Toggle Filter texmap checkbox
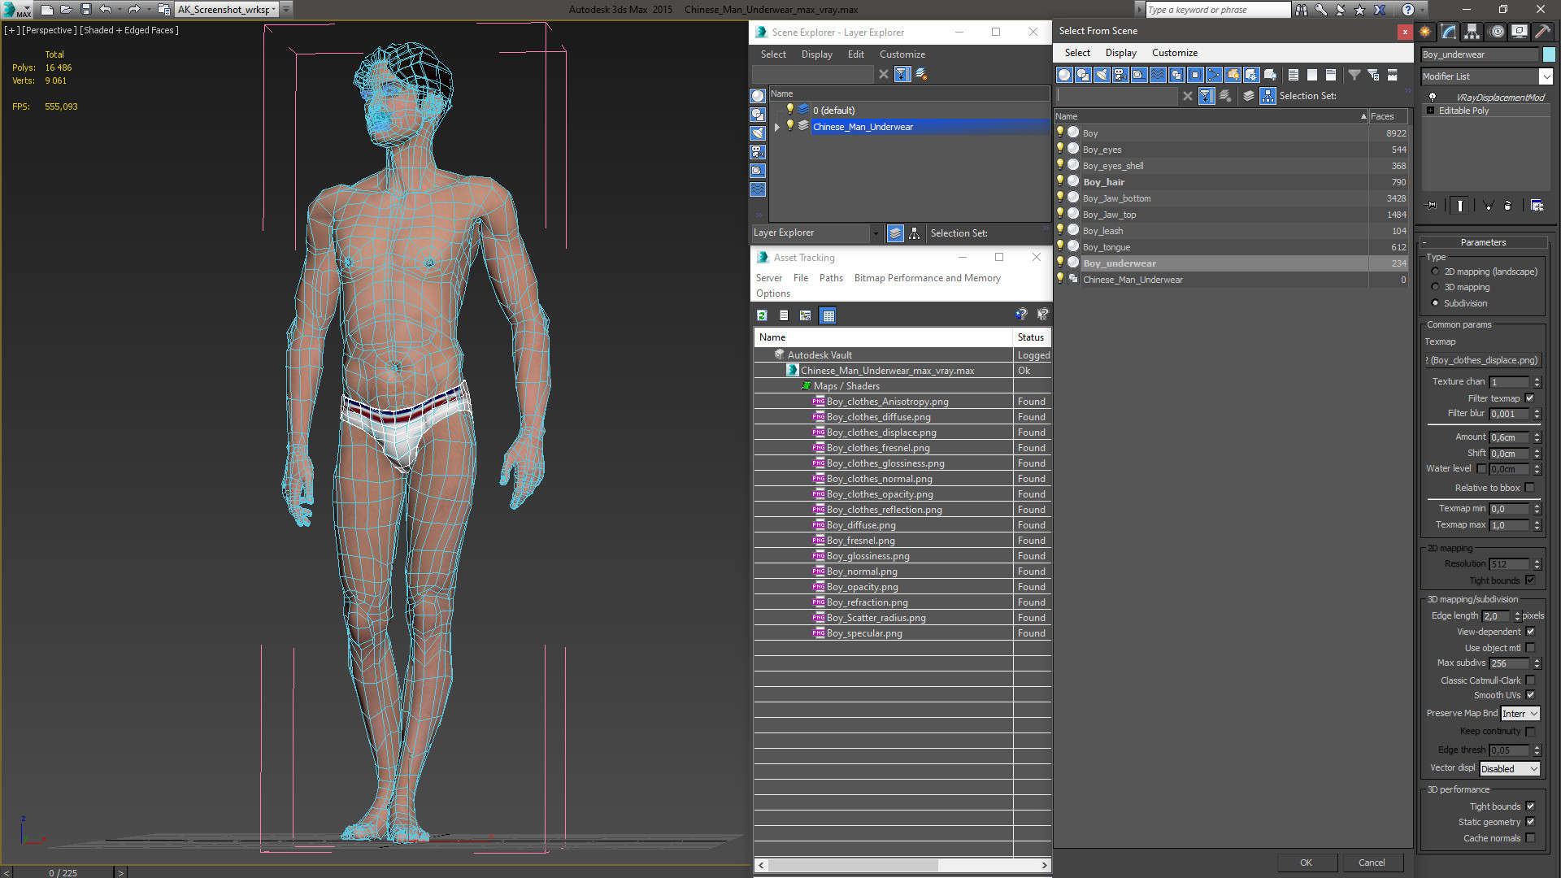The height and width of the screenshot is (878, 1561). click(x=1529, y=398)
